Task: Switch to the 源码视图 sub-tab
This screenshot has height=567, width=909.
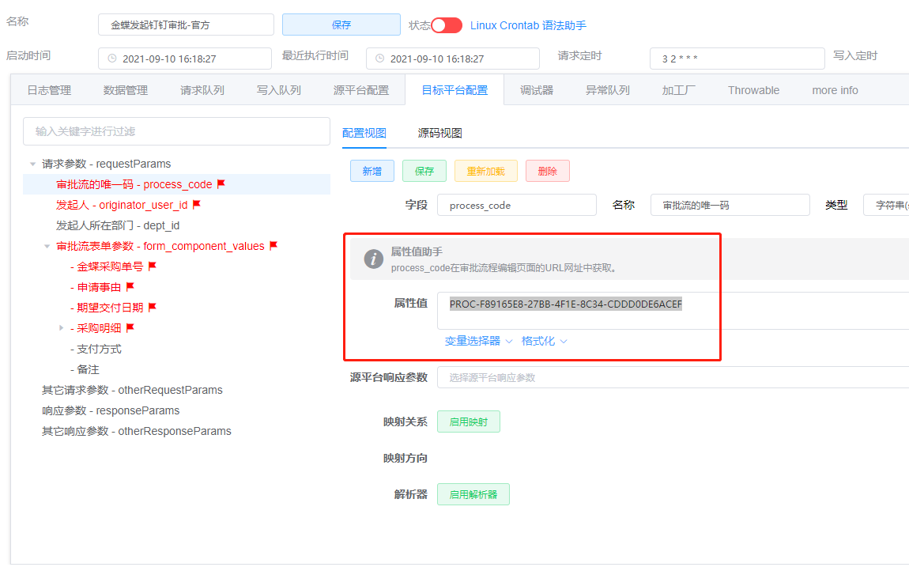Action: tap(440, 133)
